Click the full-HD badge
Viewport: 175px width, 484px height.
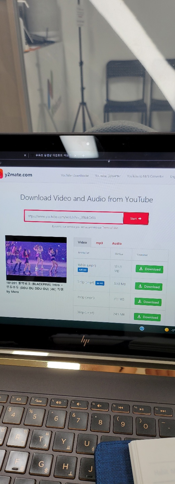(83, 270)
